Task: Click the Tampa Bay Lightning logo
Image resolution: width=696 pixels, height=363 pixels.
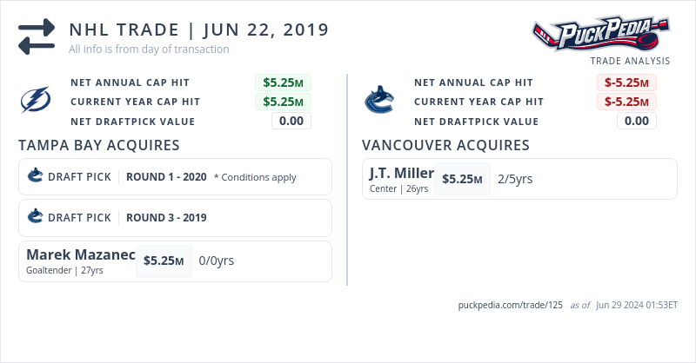Action: (37, 102)
